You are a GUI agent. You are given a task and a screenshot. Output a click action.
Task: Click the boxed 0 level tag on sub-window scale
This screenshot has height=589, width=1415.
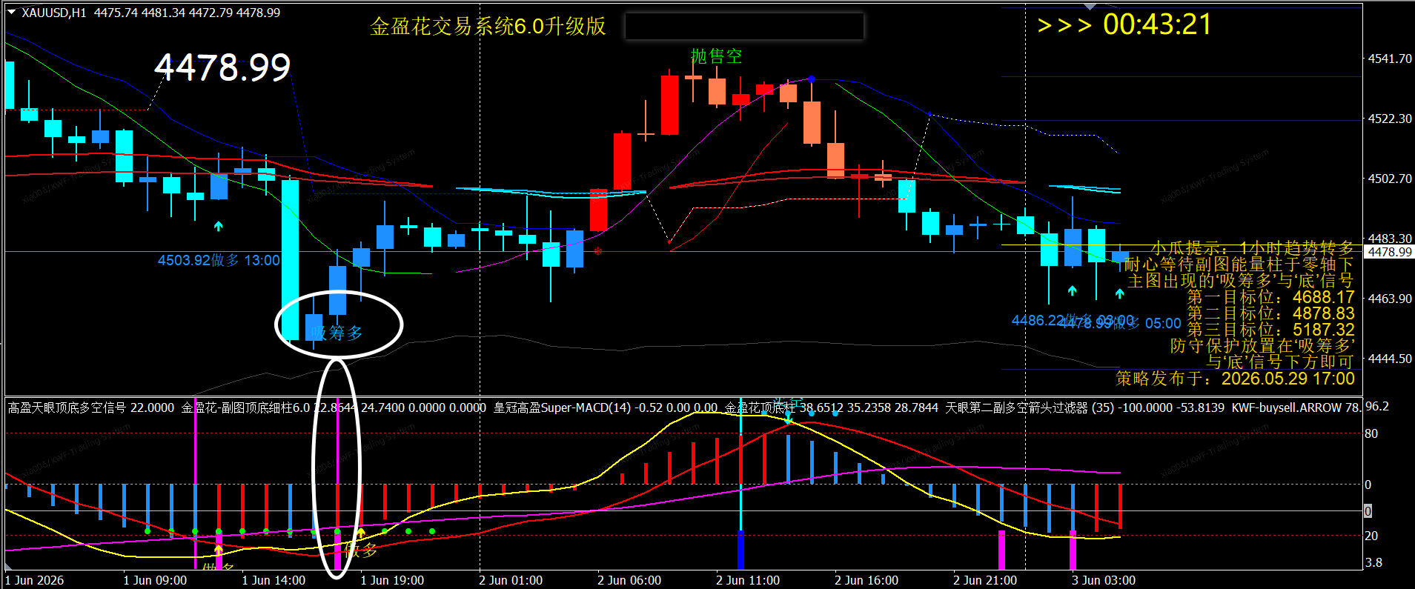[x=1368, y=511]
